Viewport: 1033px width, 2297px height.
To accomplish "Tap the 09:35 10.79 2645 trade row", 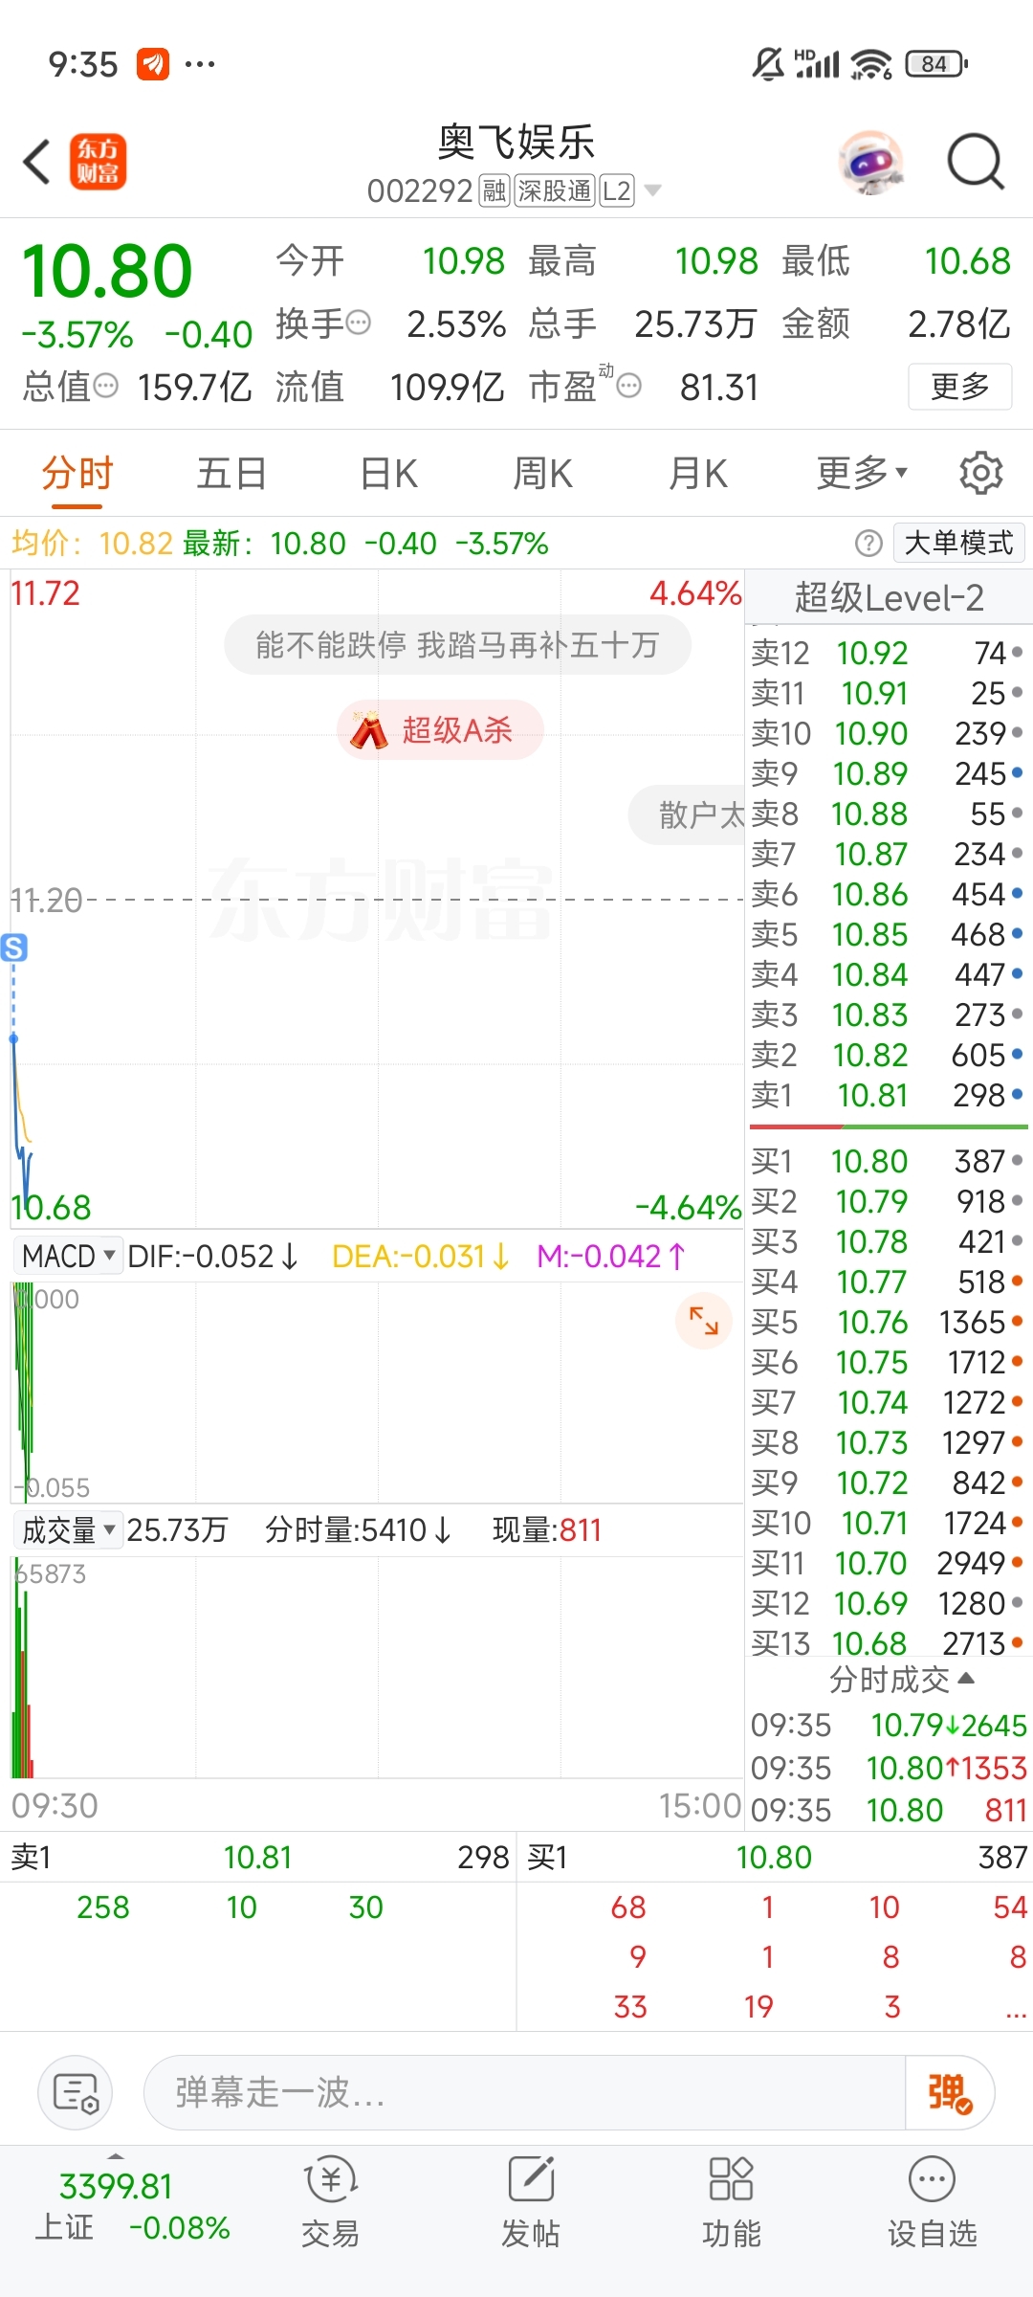I will (889, 1725).
